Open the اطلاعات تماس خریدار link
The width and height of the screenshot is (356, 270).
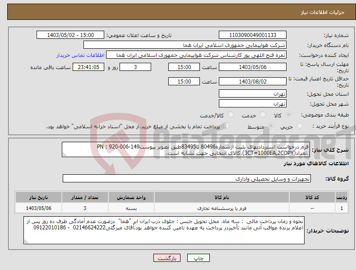pos(80,55)
